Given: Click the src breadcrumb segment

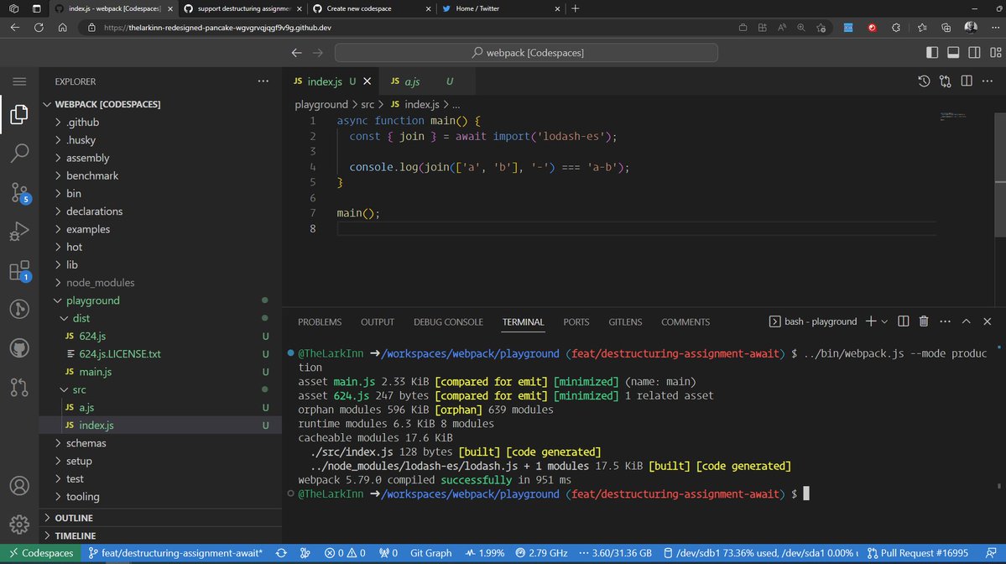Looking at the screenshot, I should (367, 104).
